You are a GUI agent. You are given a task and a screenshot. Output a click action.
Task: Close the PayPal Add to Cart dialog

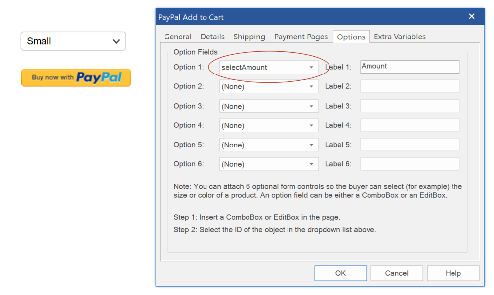[472, 16]
